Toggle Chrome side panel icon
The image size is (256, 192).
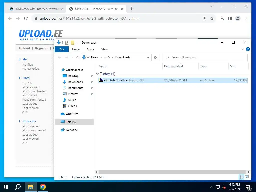(x=230, y=18)
